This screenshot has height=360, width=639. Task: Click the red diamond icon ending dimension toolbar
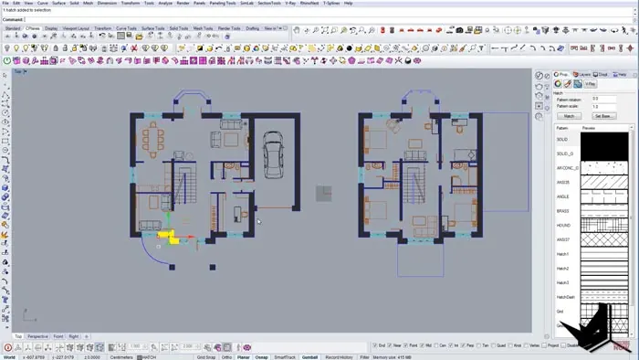tap(630, 48)
